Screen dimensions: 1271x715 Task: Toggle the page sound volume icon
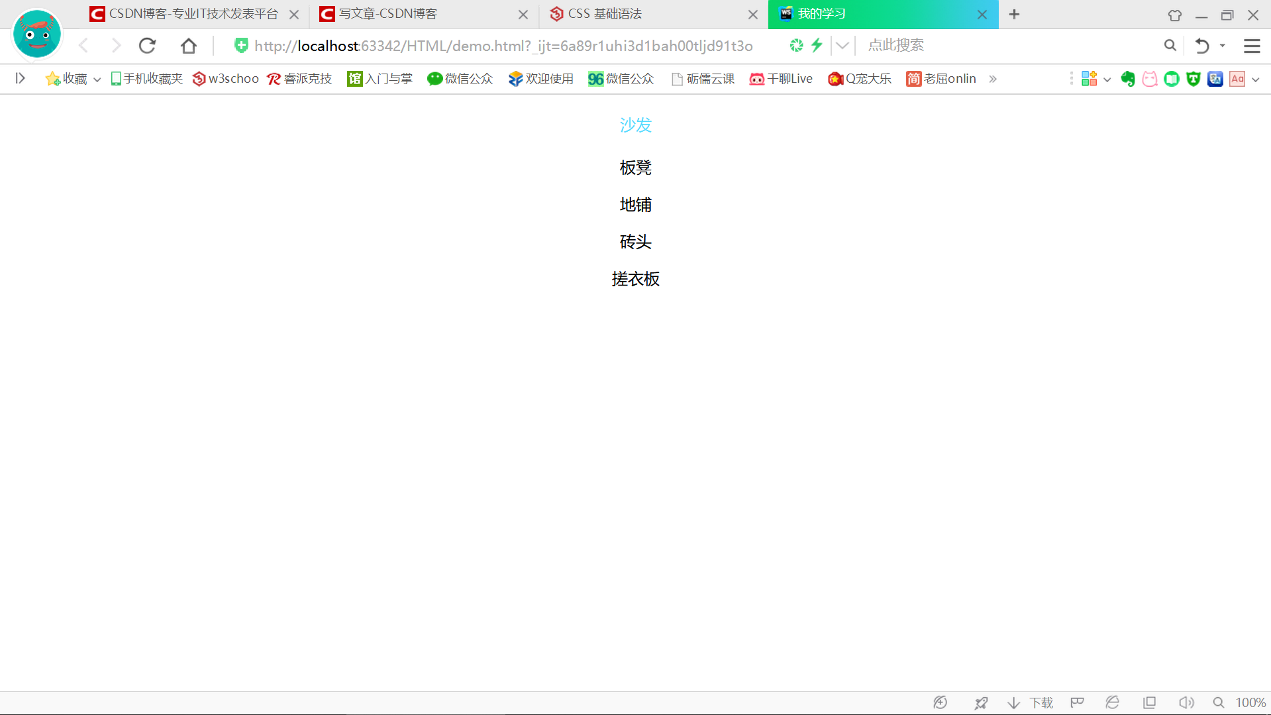pyautogui.click(x=1186, y=702)
